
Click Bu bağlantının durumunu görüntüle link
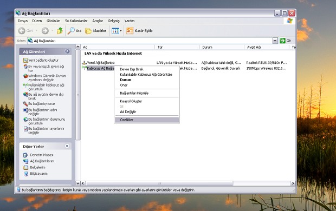click(x=47, y=121)
